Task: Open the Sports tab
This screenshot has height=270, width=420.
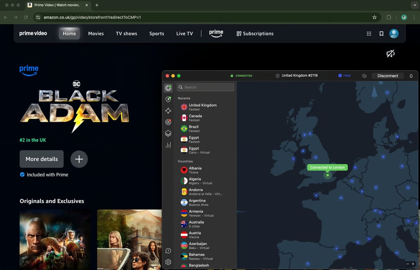Action: (157, 34)
